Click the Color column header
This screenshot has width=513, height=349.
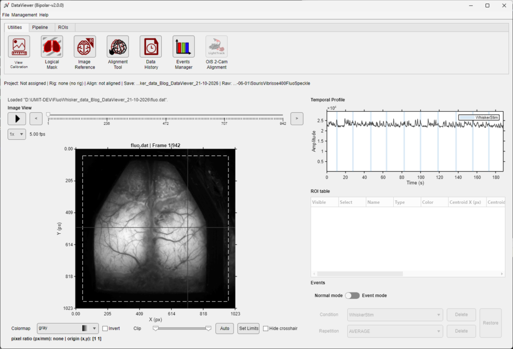[x=434, y=202]
